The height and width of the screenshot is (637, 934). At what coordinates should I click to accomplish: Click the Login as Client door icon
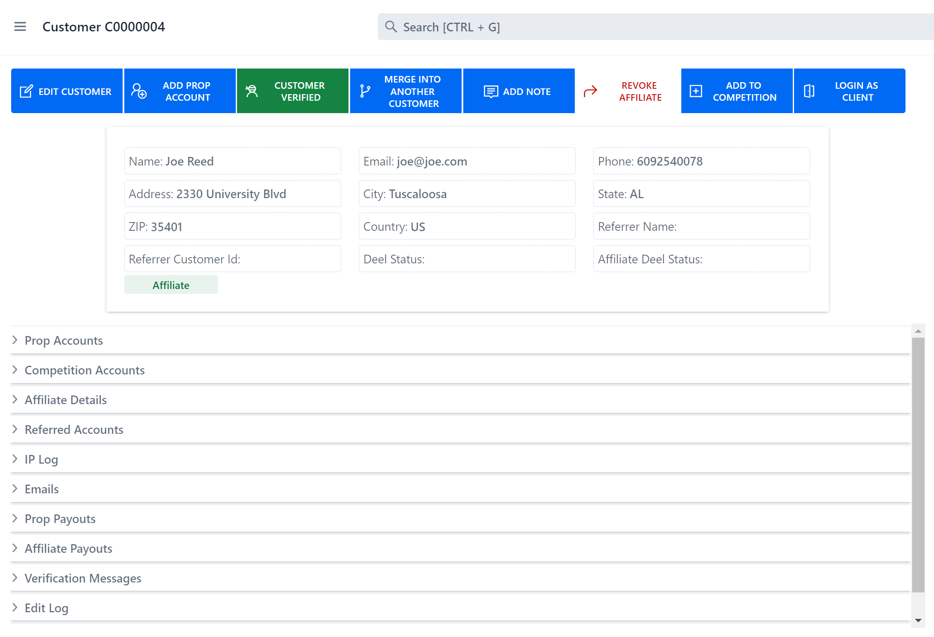coord(809,91)
